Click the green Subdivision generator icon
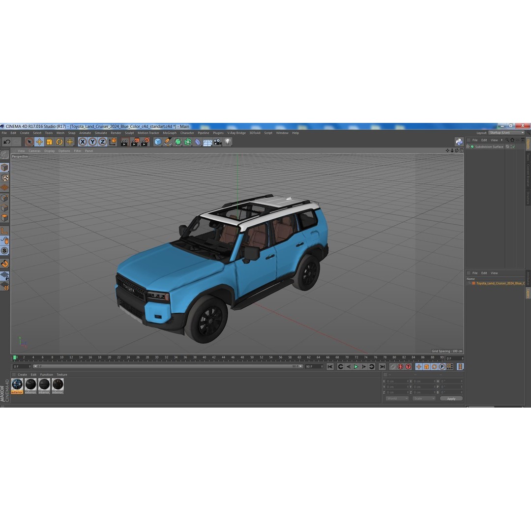This screenshot has height=531, width=531. point(178,142)
